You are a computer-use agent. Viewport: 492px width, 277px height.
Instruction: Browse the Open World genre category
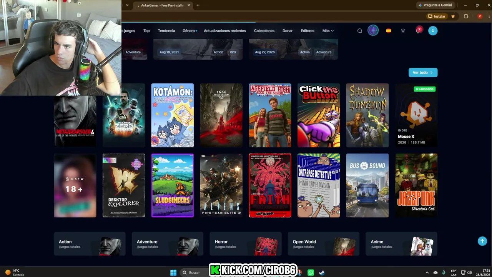[x=324, y=244]
